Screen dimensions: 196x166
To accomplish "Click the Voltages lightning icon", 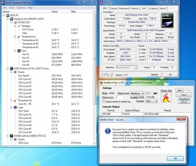I will pos(19,26).
